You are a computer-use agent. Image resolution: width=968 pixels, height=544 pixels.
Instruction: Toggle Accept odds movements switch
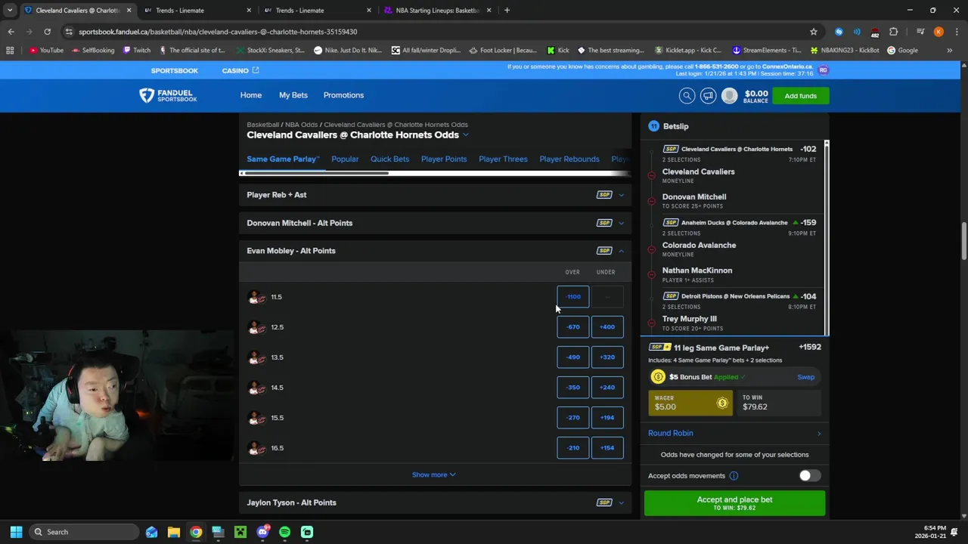(809, 475)
